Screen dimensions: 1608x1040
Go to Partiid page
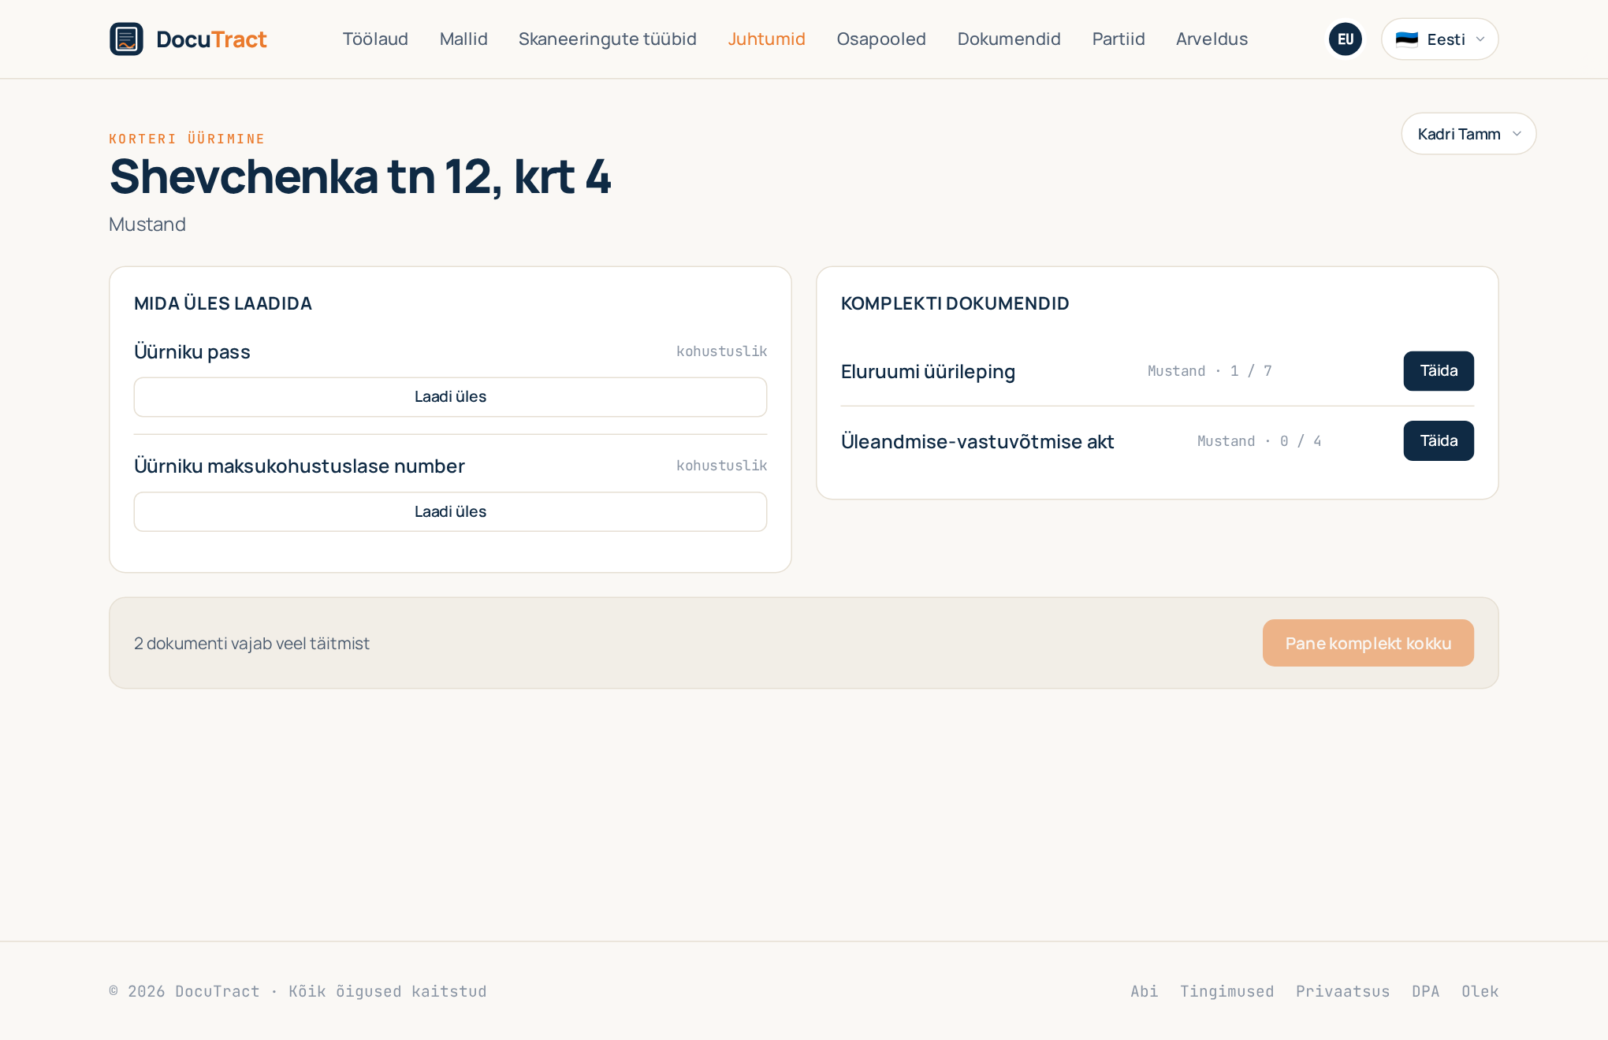tap(1118, 39)
